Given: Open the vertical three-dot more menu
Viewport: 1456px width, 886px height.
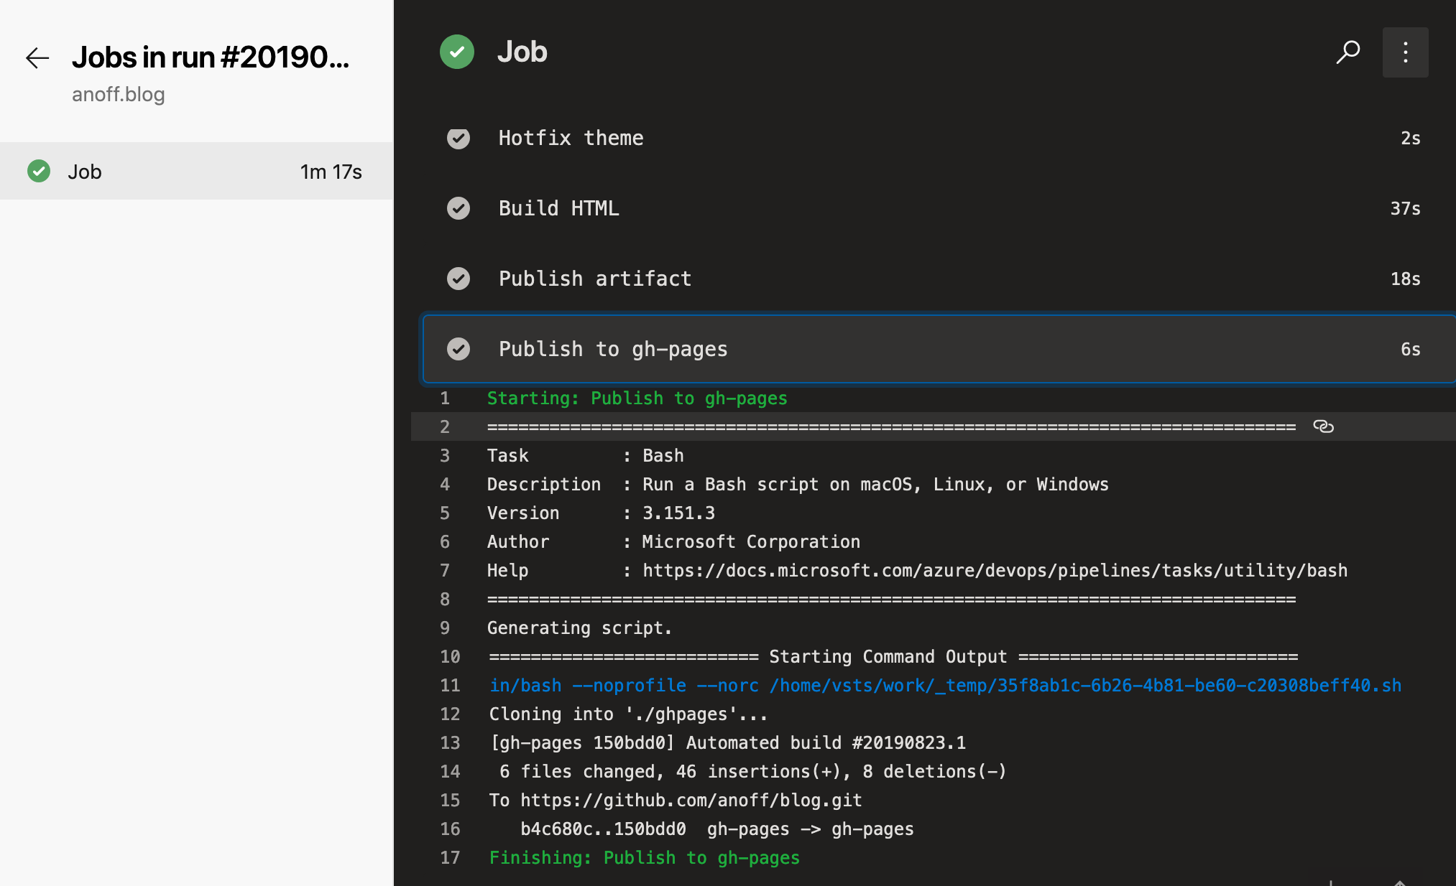Looking at the screenshot, I should tap(1405, 52).
